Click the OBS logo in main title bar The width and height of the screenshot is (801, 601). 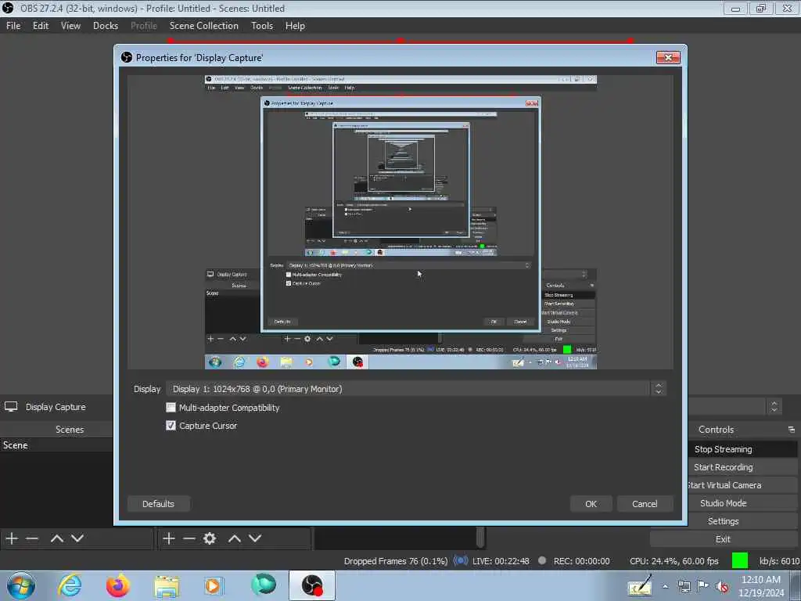[x=8, y=8]
